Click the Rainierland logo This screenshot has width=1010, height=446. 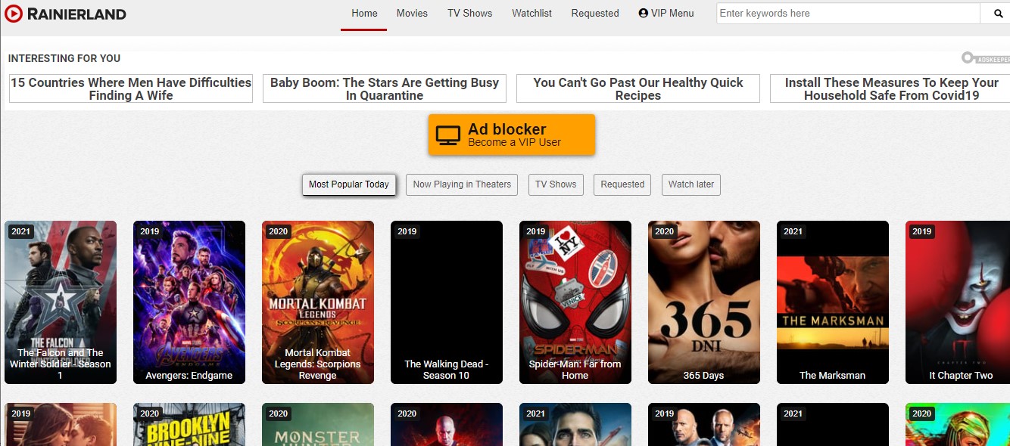[x=67, y=14]
